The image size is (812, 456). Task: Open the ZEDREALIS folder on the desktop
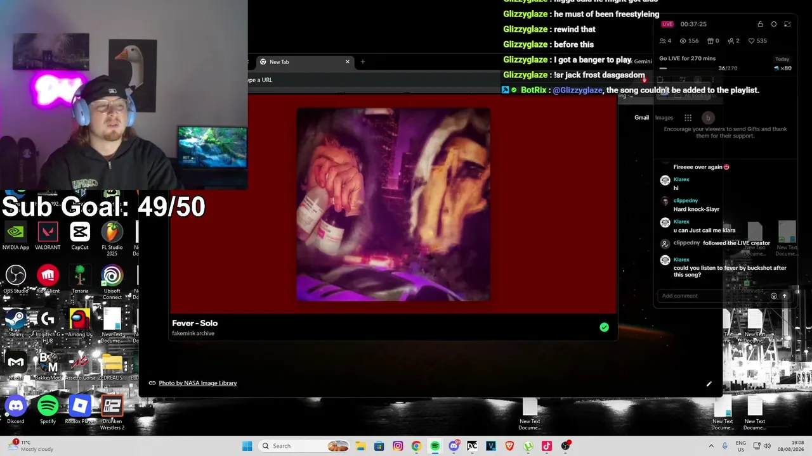click(112, 366)
